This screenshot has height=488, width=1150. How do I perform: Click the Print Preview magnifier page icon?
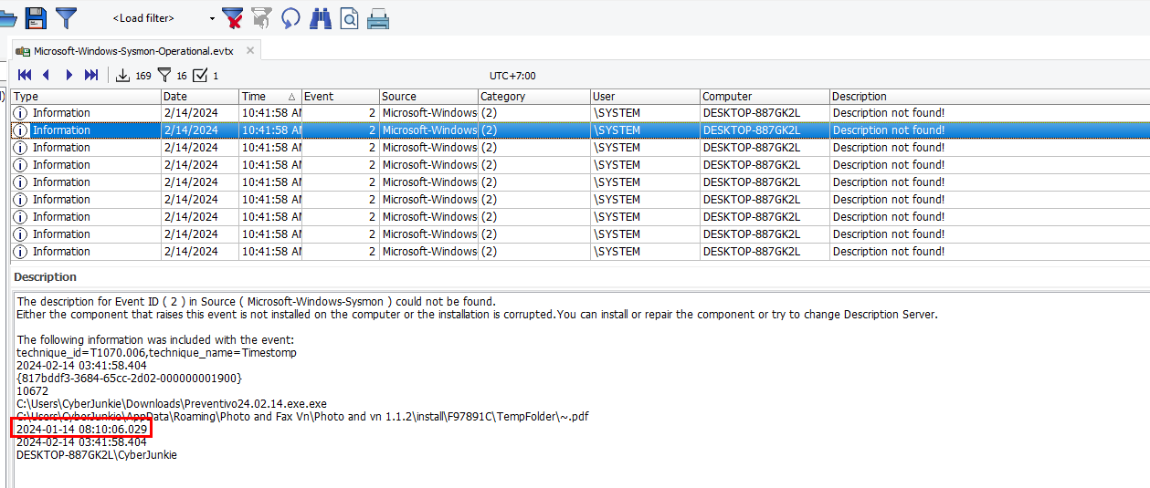(349, 17)
